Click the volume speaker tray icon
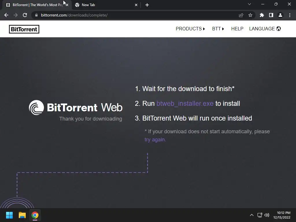296x222 pixels. tap(267, 215)
